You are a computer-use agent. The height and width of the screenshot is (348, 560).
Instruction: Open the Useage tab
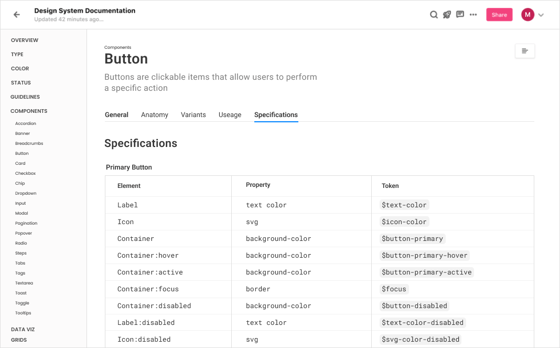(230, 115)
